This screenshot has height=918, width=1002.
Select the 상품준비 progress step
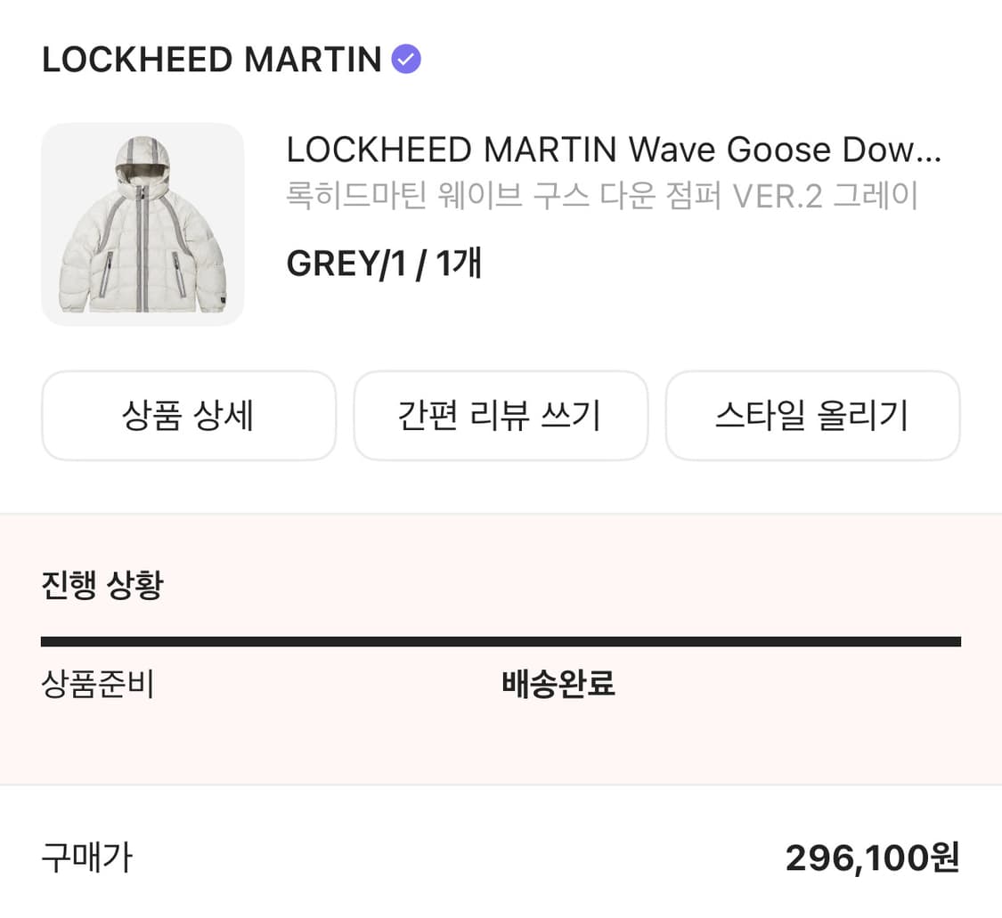coord(98,685)
